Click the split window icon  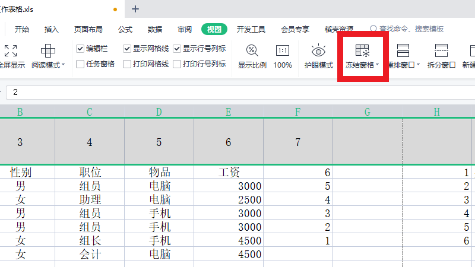[441, 50]
